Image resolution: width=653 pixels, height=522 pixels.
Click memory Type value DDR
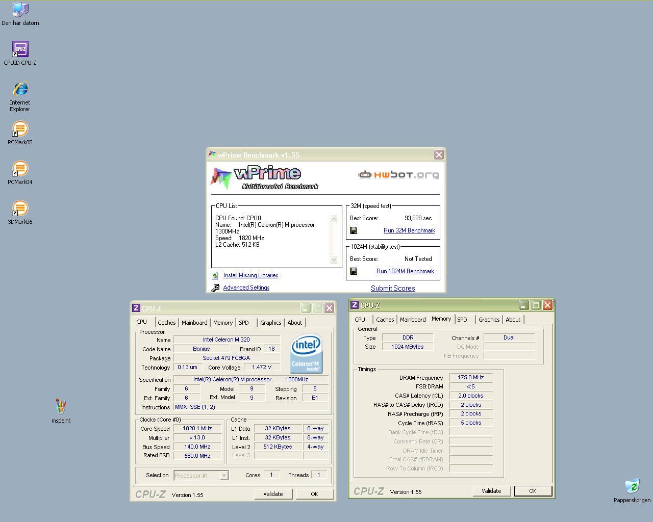[408, 337]
